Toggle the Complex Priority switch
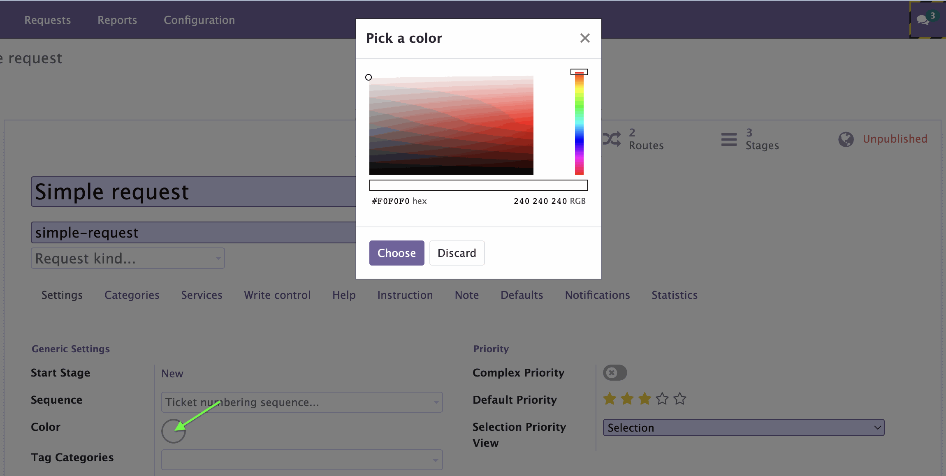 (x=614, y=373)
